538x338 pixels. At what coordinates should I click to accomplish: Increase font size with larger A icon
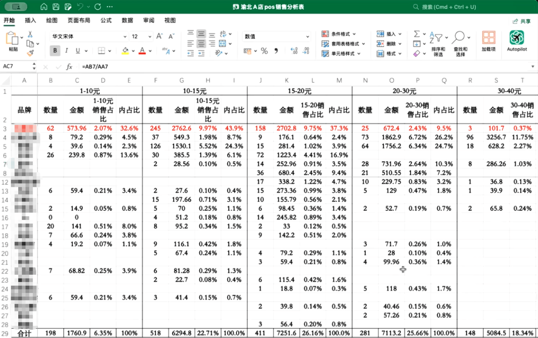click(x=160, y=37)
